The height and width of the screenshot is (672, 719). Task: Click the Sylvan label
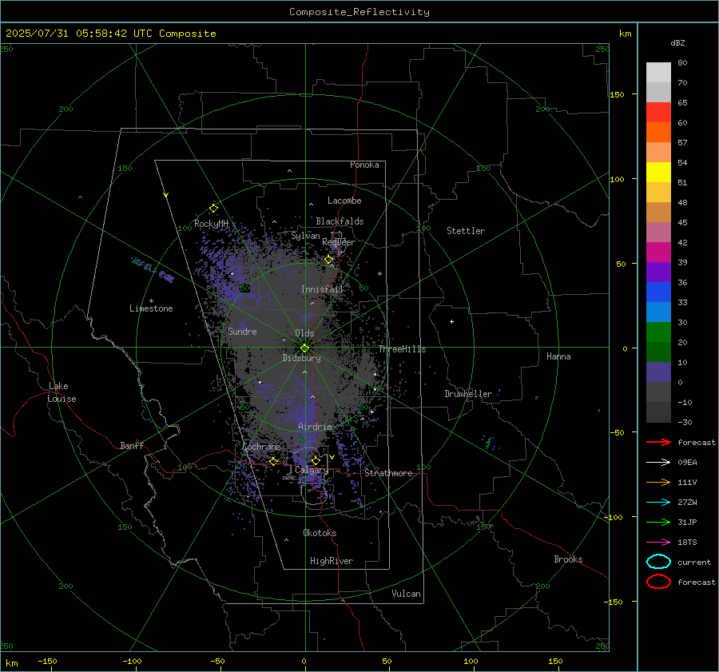305,236
